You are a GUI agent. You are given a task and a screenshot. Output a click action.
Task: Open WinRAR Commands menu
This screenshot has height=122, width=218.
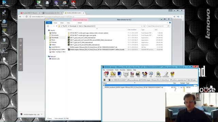click(110, 70)
